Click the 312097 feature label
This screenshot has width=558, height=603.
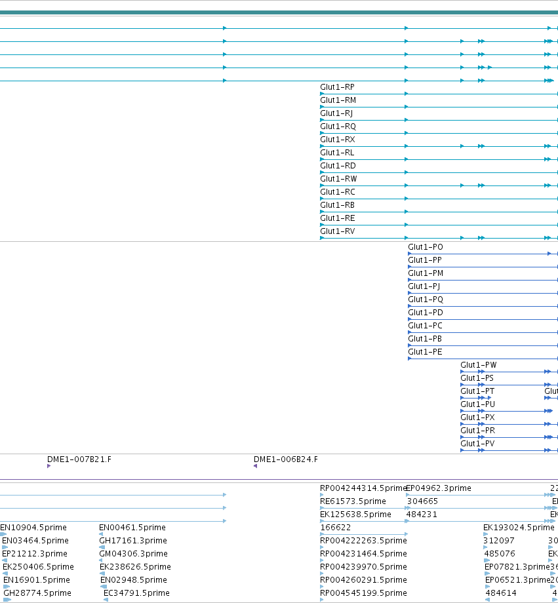click(x=499, y=540)
